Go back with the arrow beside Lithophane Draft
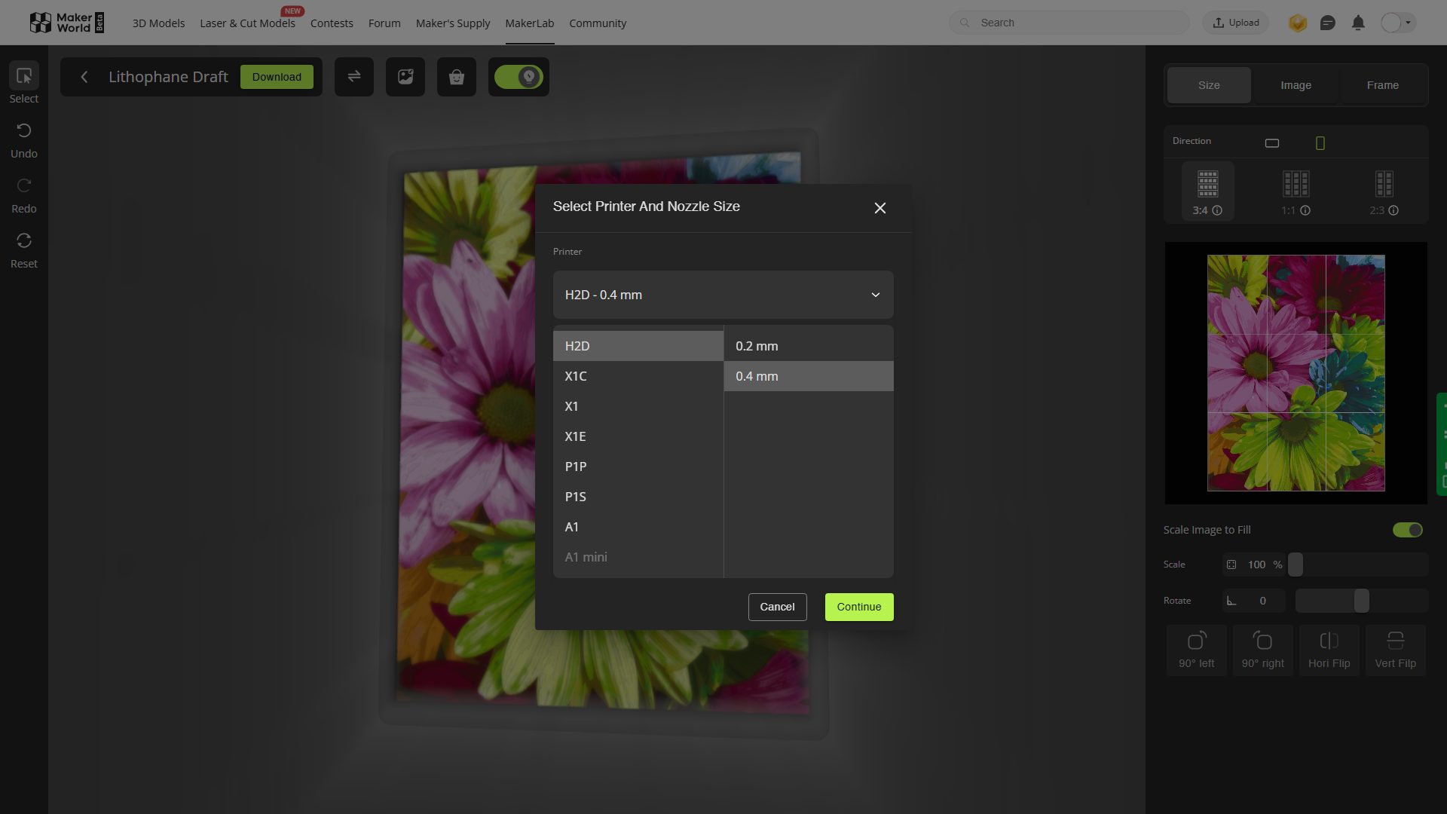 (x=84, y=77)
